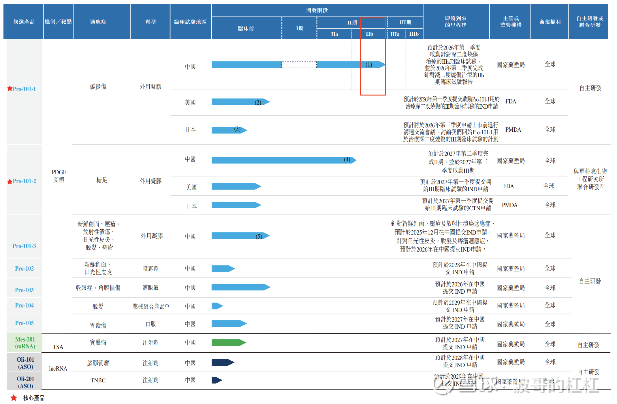The height and width of the screenshot is (404, 617).
Task: Click footnote marker (4) on the diabetic foot bar
Action: [x=347, y=160]
